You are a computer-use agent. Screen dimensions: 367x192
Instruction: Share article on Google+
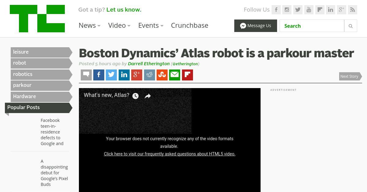[x=137, y=75]
